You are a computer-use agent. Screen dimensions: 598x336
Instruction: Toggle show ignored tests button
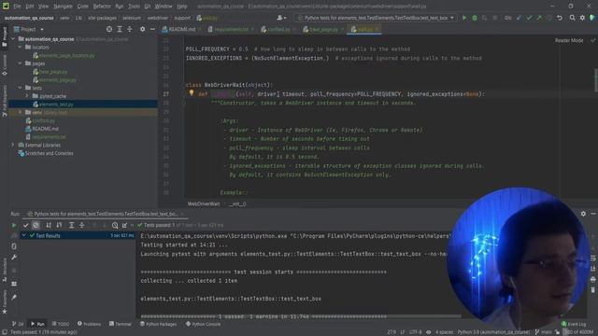[36, 225]
